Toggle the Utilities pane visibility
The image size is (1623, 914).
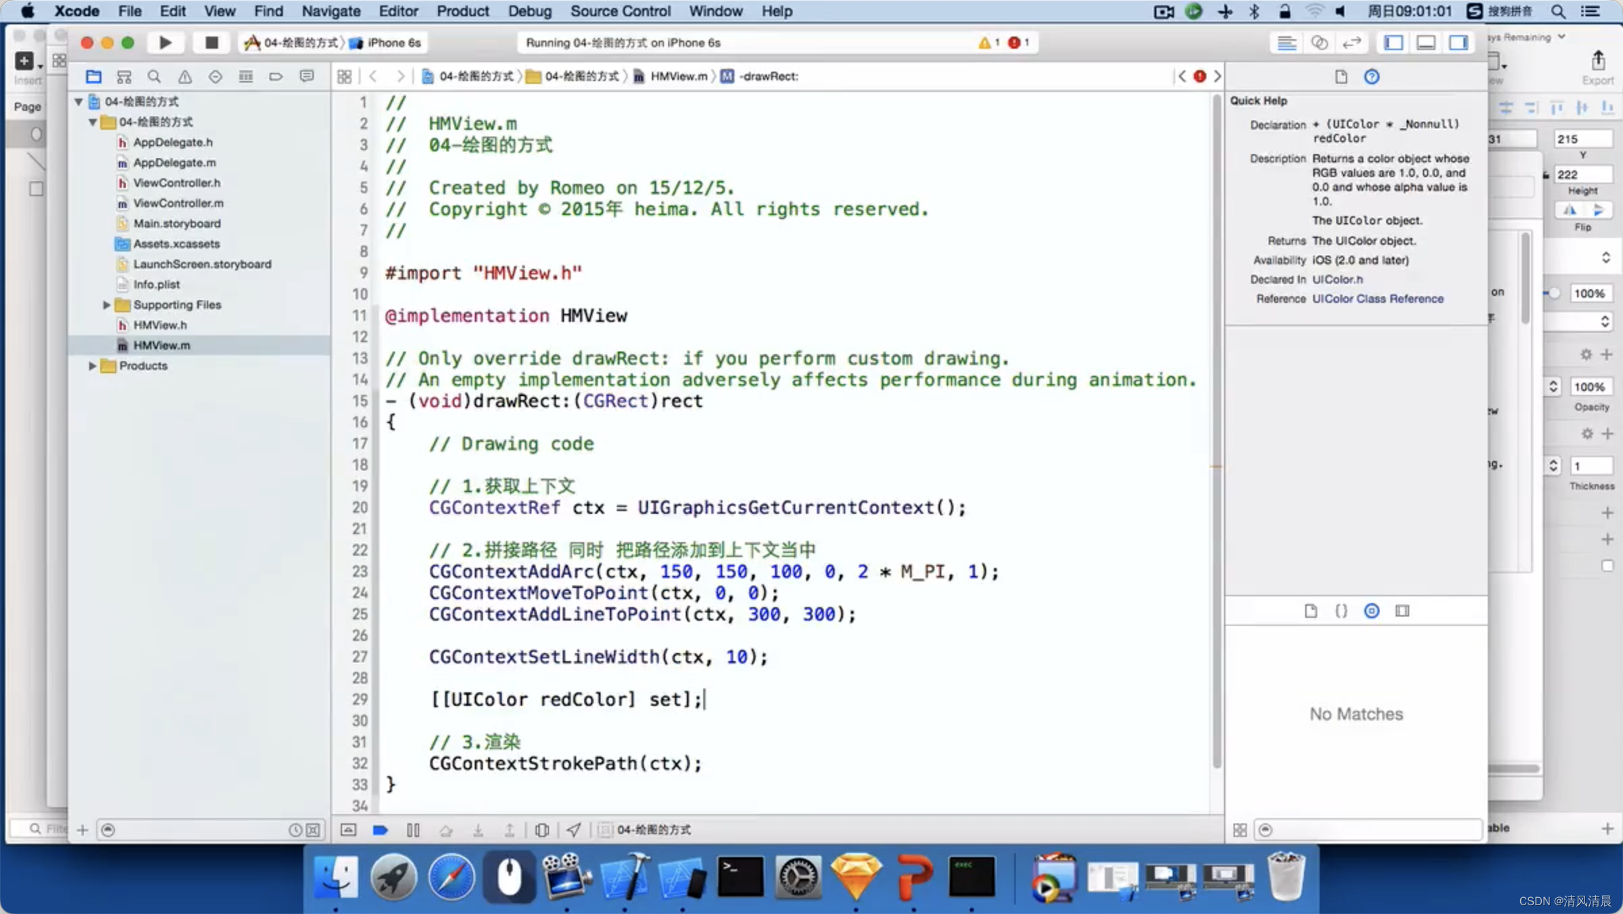1458,43
